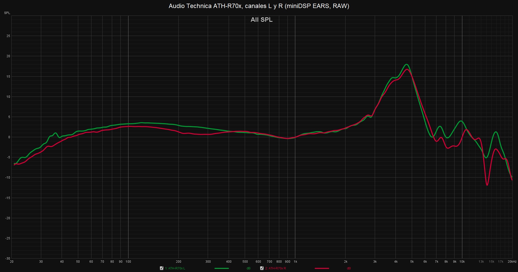
Task: Select the '1: ATH-R70x L' legend label
Action: [175, 268]
